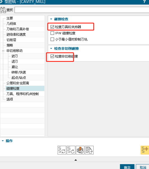Click the binoculars 查找 icon

coord(3,10)
